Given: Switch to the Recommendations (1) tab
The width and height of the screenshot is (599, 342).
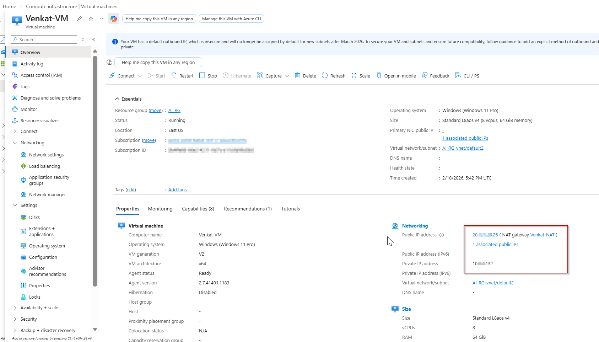Looking at the screenshot, I should click(248, 209).
